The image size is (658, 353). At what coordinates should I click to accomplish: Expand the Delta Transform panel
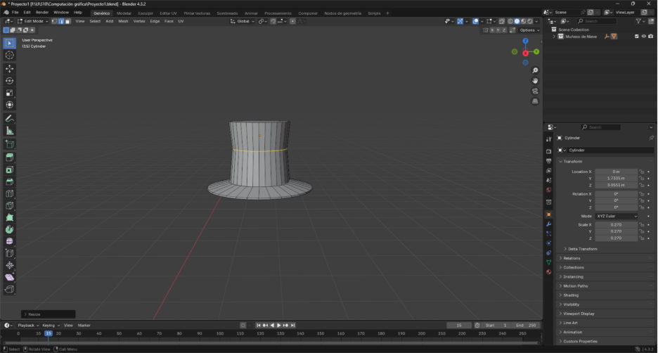(x=582, y=249)
